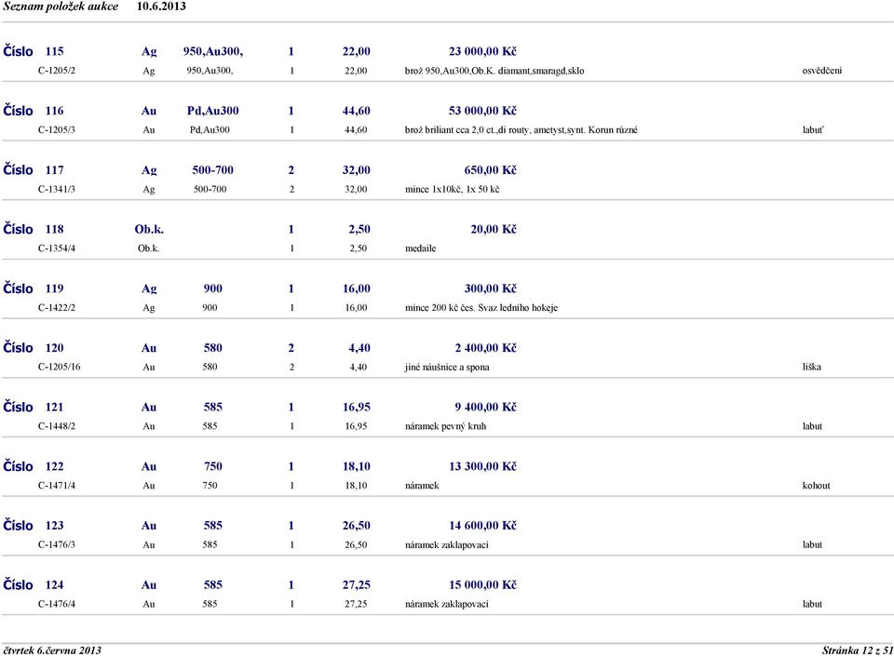
Task: Select description 'brož briliant cca 2,0 ct.'
Action: (451, 130)
